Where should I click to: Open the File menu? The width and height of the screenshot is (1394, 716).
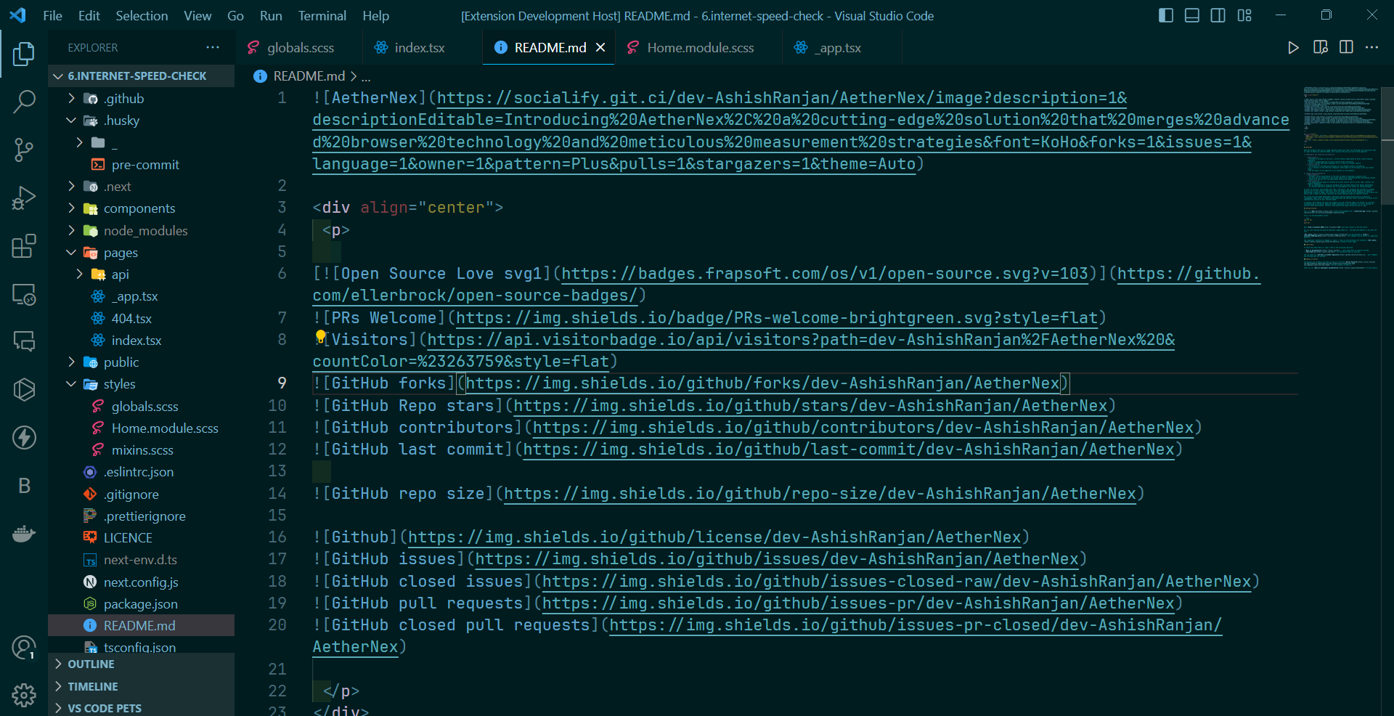point(53,15)
